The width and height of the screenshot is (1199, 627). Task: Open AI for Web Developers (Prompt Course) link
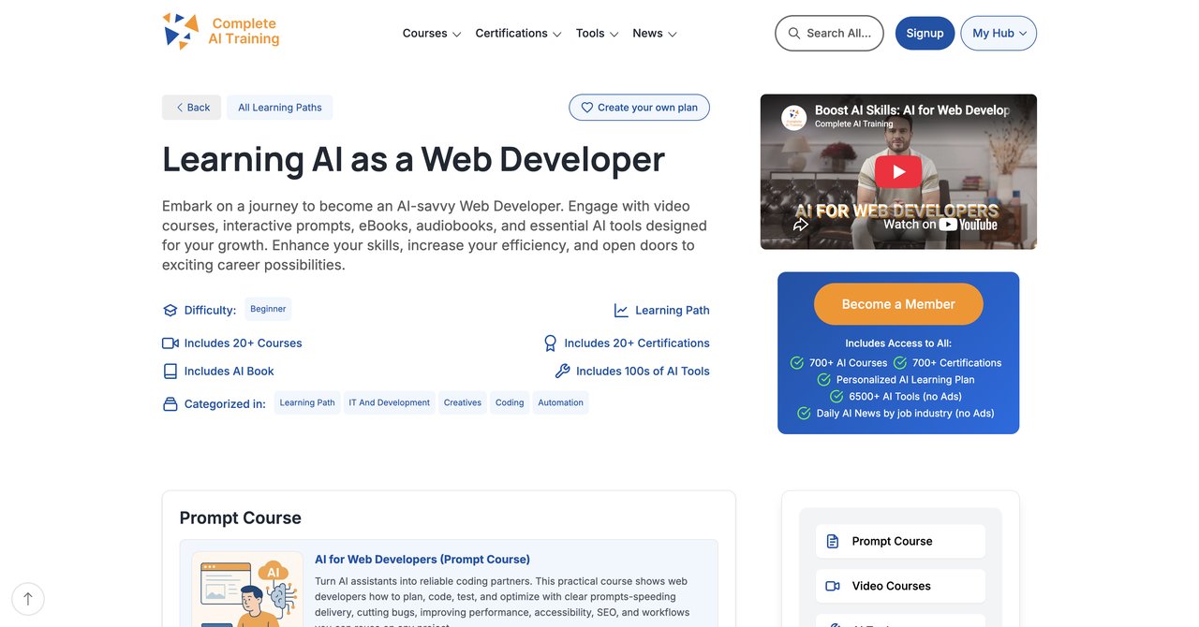[x=422, y=559]
